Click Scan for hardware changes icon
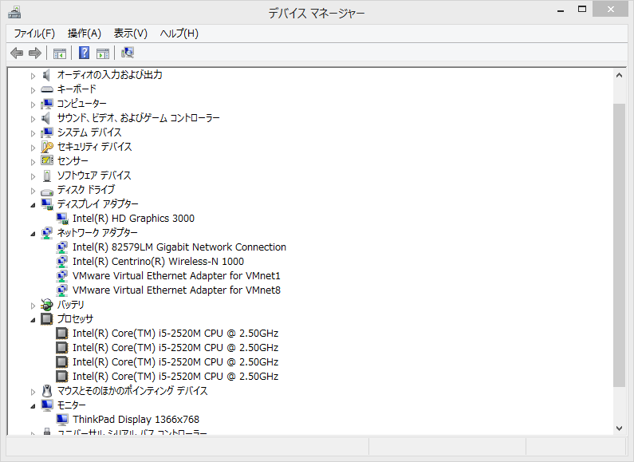Viewport: 634px width, 462px height. pyautogui.click(x=128, y=53)
